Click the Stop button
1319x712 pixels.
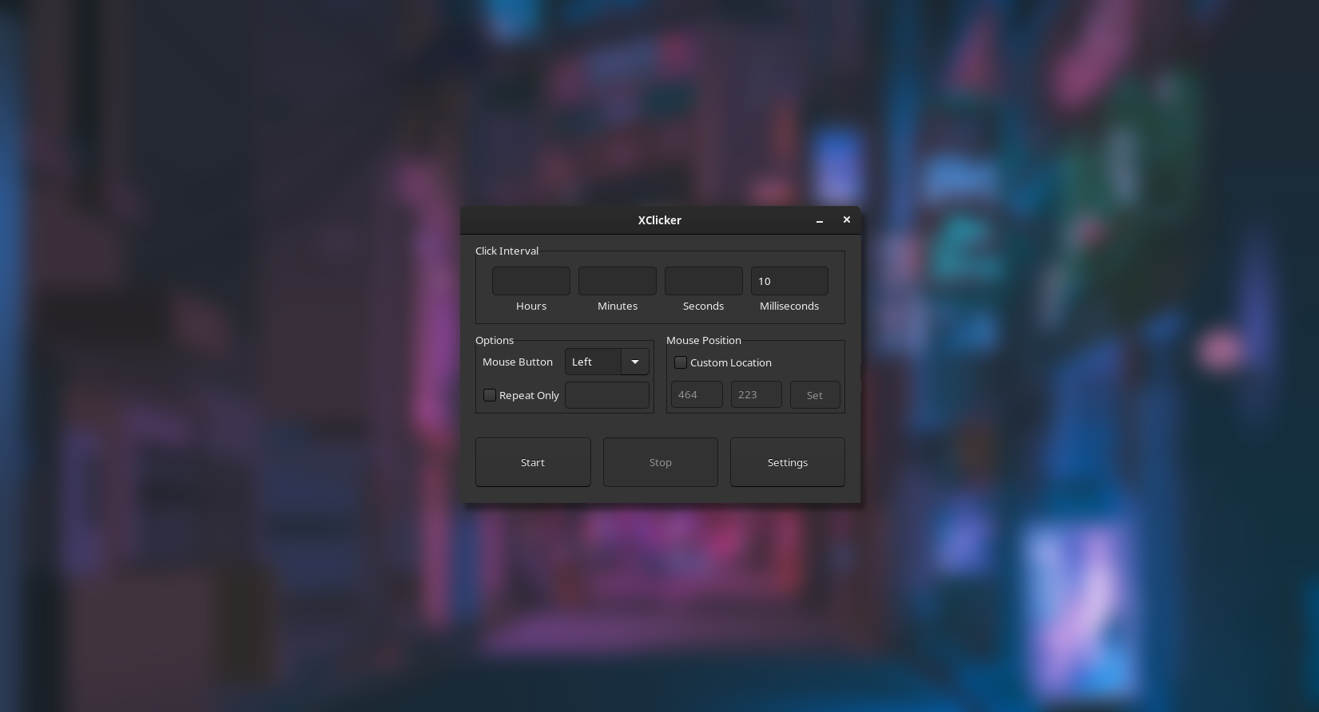(661, 462)
